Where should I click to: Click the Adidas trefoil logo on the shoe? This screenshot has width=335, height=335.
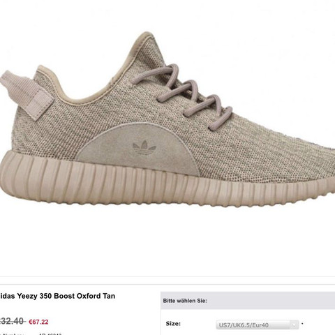[x=144, y=147]
